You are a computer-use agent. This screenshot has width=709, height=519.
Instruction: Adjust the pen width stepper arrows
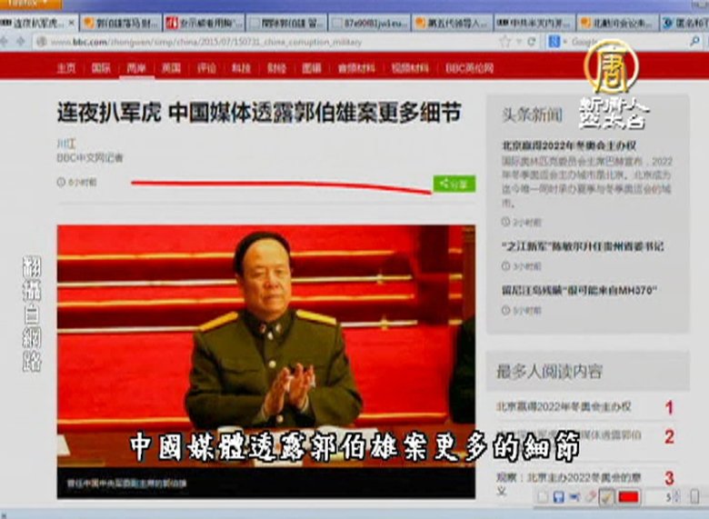(676, 497)
